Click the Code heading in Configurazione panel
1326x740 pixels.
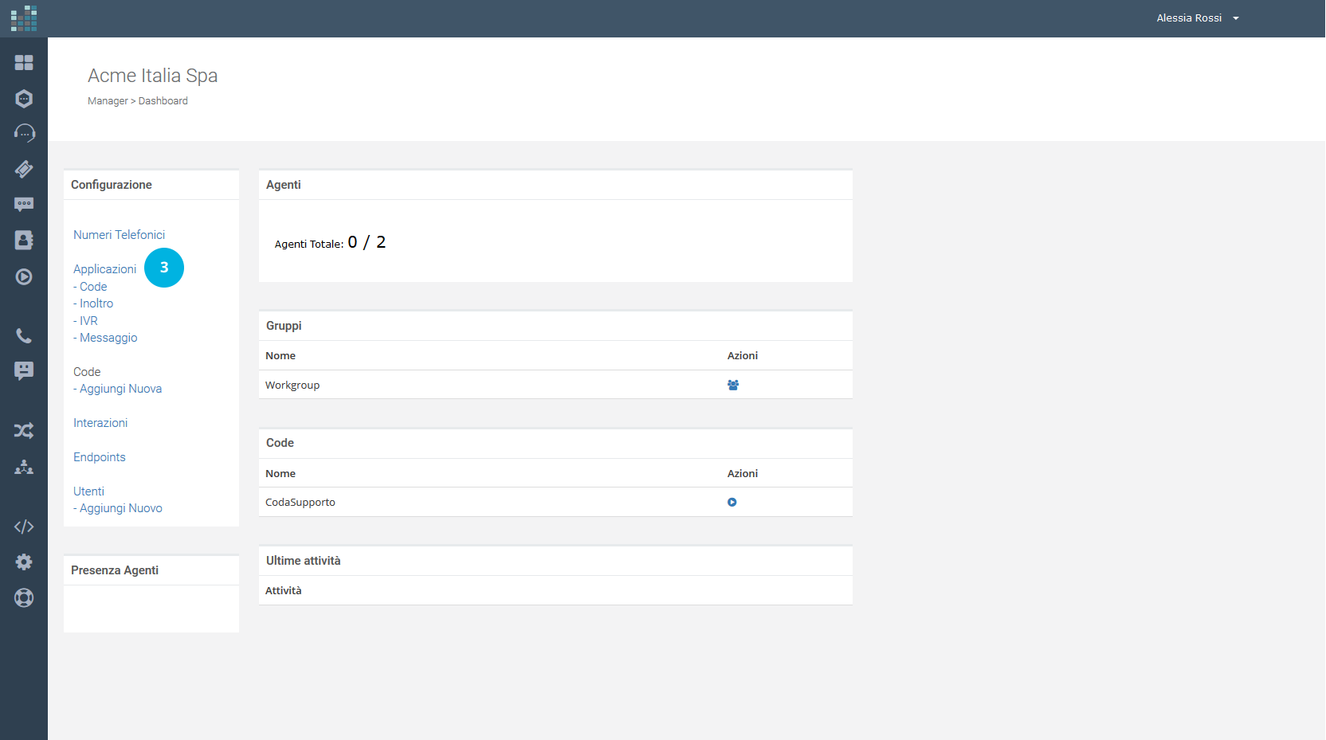[x=87, y=371]
